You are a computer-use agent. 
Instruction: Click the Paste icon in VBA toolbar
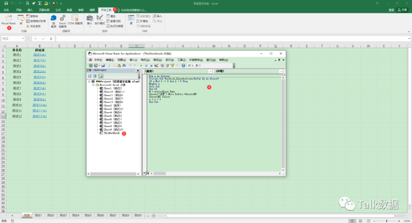(x=119, y=65)
